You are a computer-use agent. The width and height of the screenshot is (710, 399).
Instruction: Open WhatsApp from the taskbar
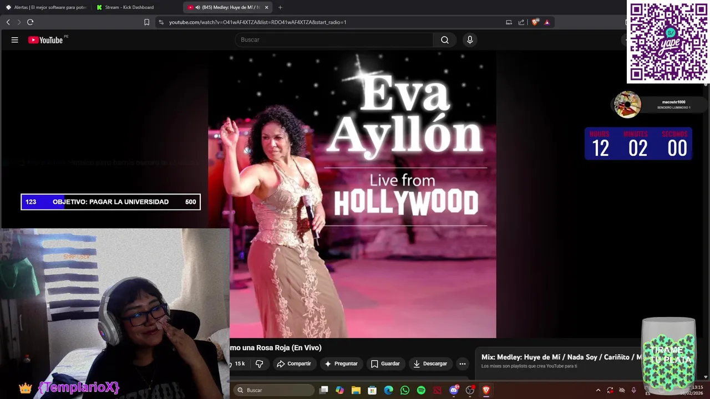405,390
